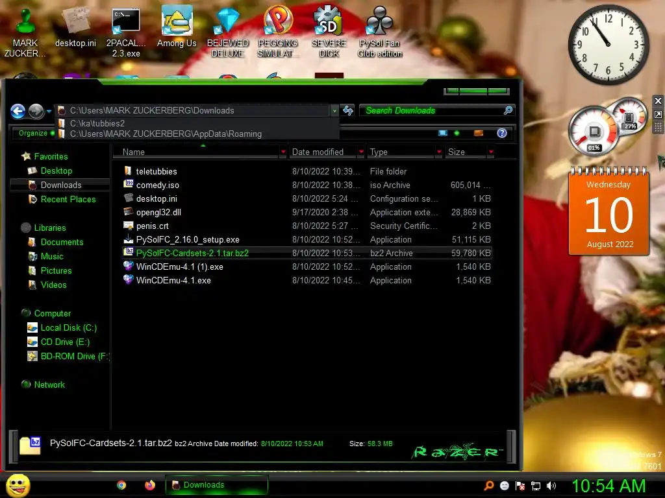Click the smiley Start button
Screen dimensions: 665x498
coord(18,485)
